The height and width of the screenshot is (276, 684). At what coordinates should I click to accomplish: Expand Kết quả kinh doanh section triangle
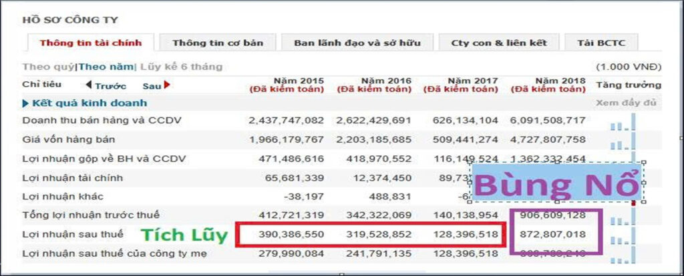point(25,103)
